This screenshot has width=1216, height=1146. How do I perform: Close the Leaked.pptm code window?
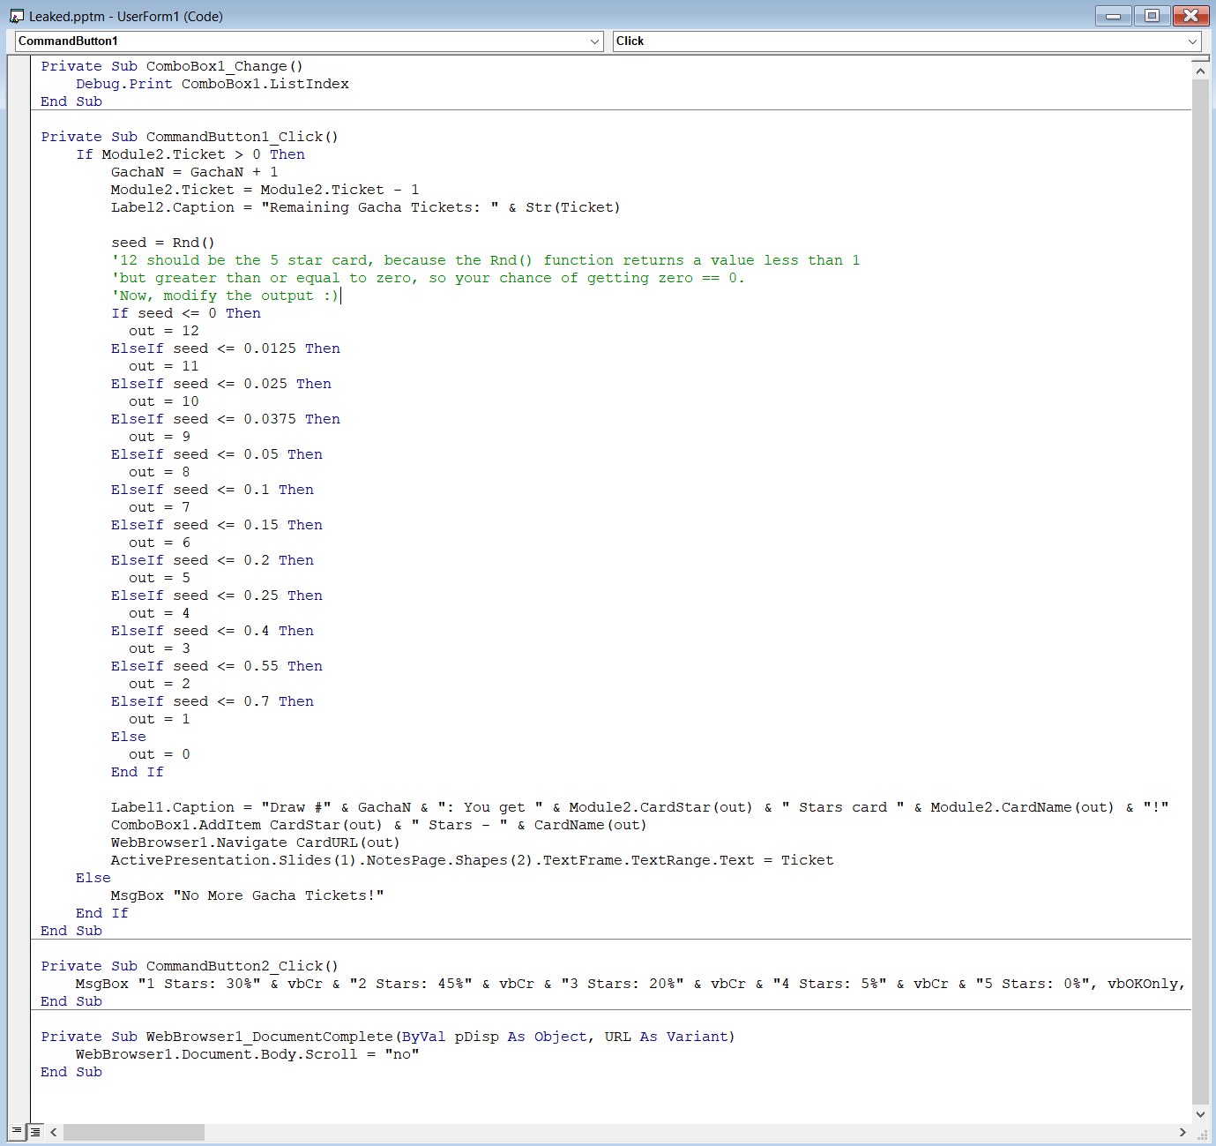point(1190,16)
